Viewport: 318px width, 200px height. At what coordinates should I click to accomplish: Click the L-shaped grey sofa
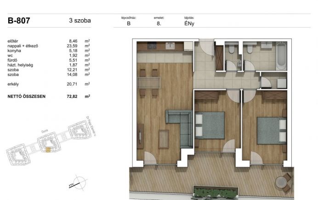180,128
